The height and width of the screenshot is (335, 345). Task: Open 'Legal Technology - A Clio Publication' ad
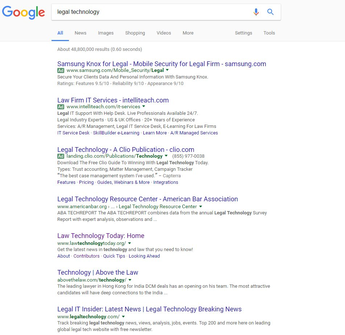tap(126, 150)
